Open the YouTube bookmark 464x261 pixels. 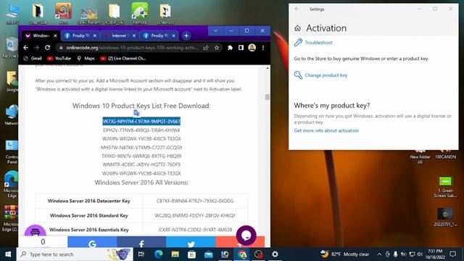[x=59, y=58]
